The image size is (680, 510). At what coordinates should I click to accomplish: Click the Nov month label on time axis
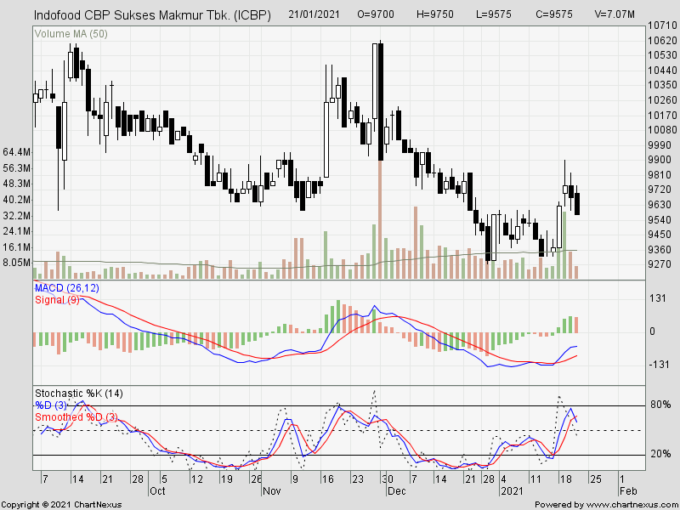[272, 491]
